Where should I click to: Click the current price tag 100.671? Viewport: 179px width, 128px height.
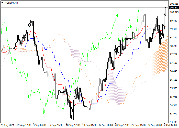tap(174, 8)
